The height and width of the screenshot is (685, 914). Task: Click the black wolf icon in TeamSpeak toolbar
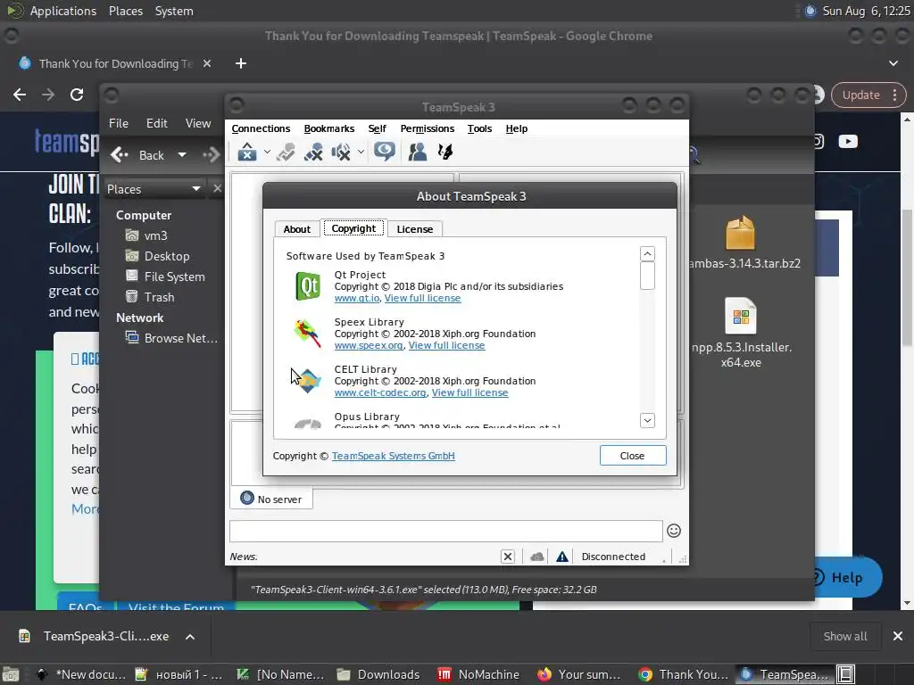(445, 153)
